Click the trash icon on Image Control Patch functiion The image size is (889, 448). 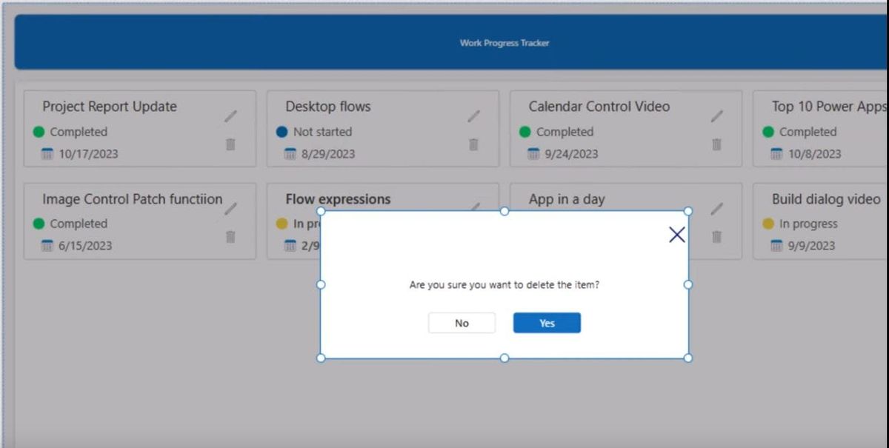(230, 238)
